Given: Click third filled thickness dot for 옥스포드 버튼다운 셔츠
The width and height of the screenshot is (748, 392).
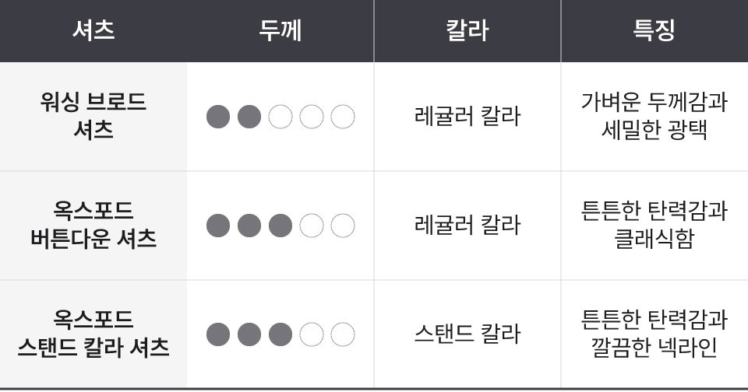Looking at the screenshot, I should [x=280, y=226].
